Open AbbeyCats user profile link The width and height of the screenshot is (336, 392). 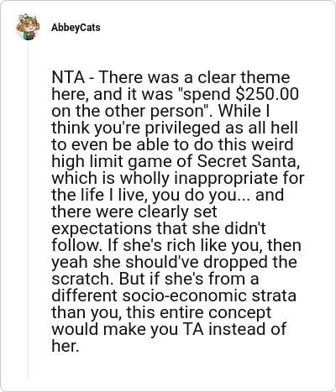pyautogui.click(x=76, y=28)
